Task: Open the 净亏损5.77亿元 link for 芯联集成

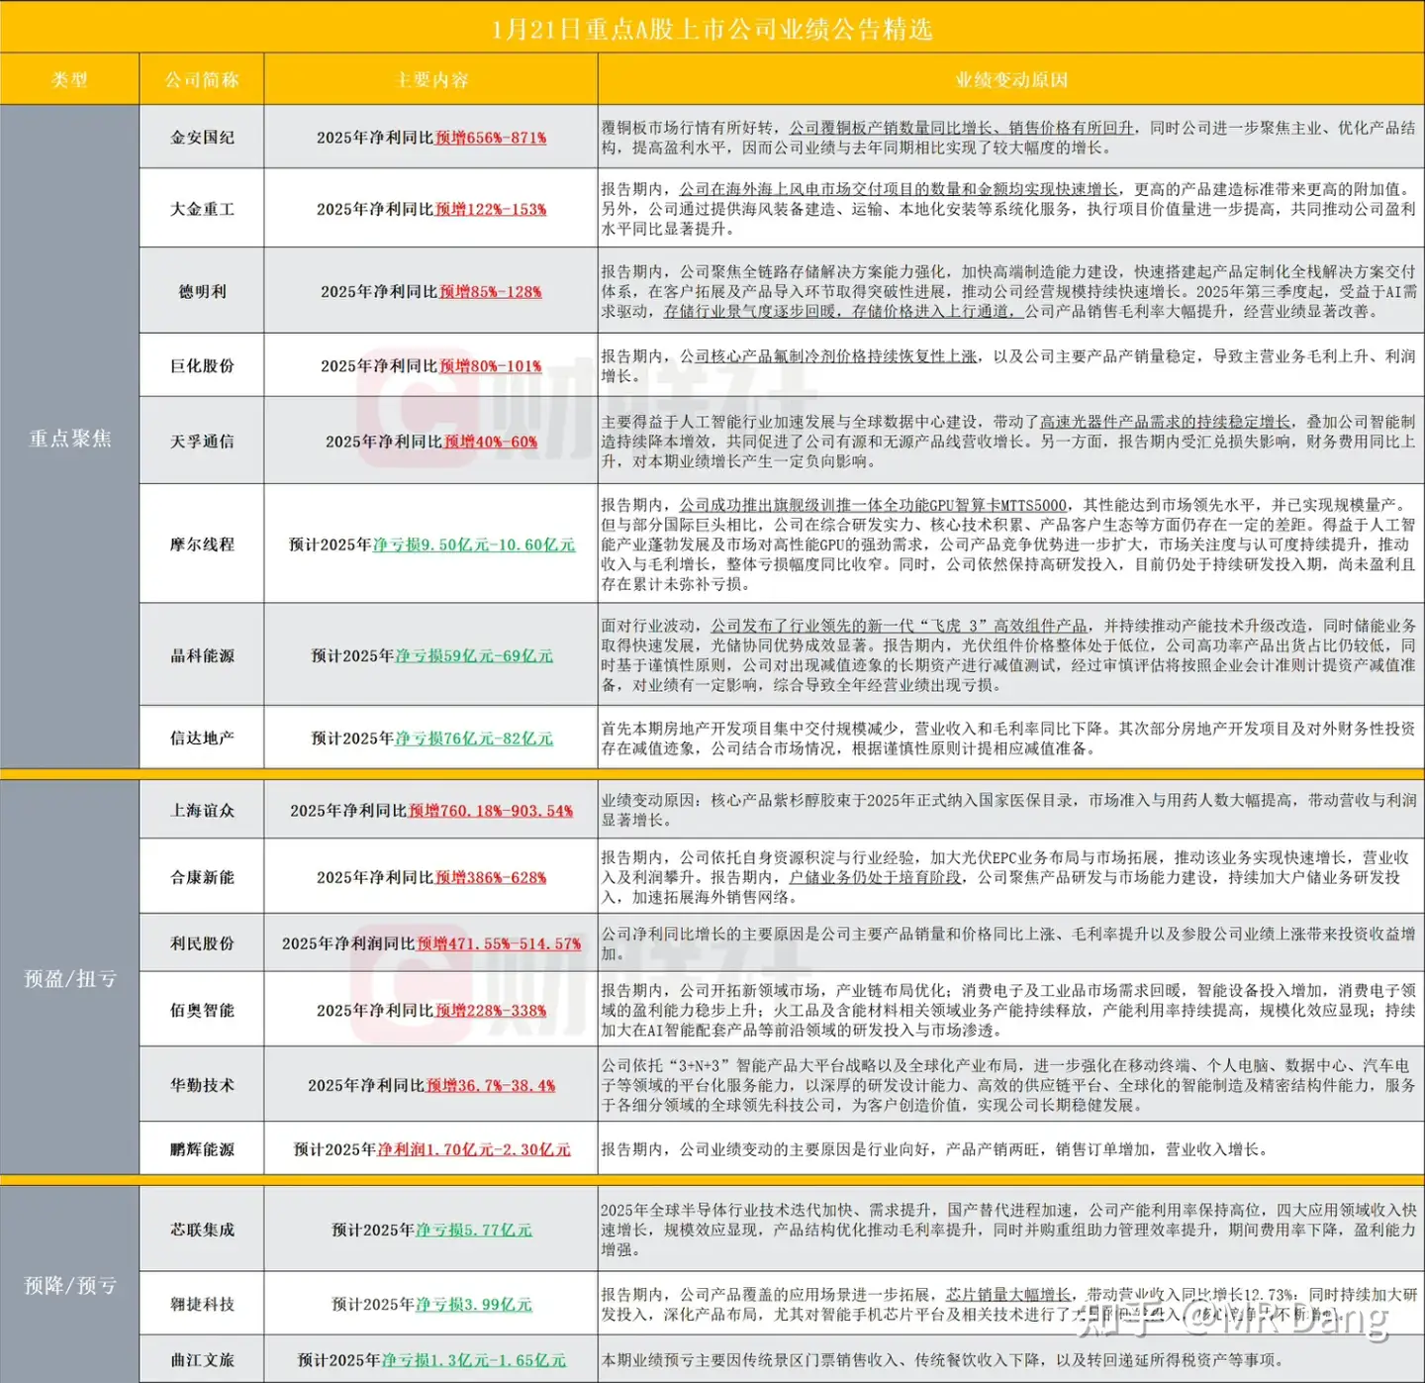Action: pos(473,1230)
